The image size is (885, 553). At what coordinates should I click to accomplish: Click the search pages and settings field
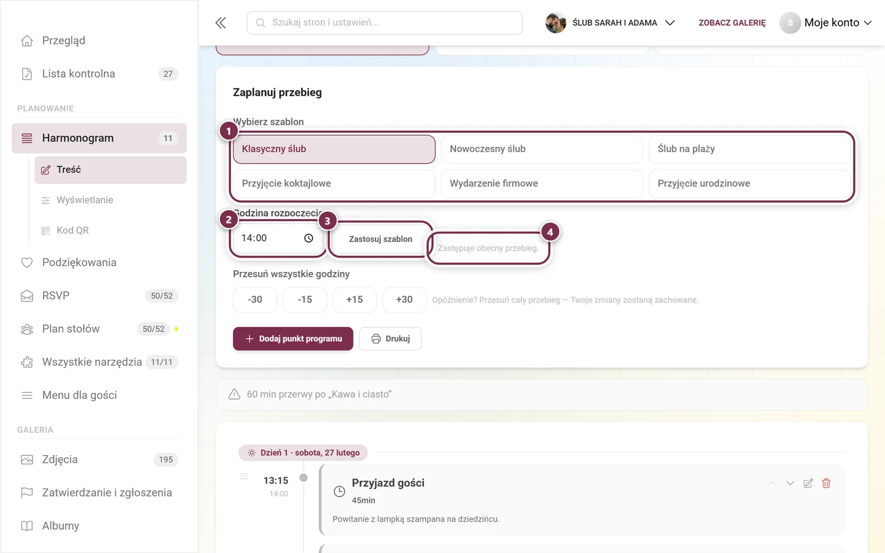pyautogui.click(x=385, y=23)
